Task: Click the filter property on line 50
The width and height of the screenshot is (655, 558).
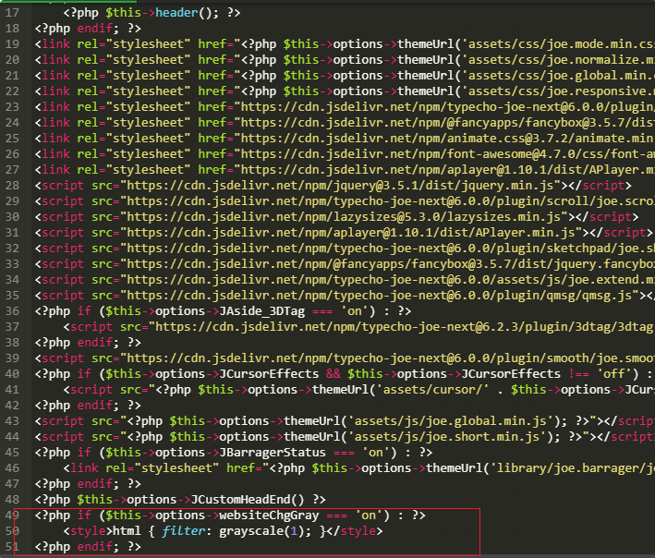Action: coord(183,531)
